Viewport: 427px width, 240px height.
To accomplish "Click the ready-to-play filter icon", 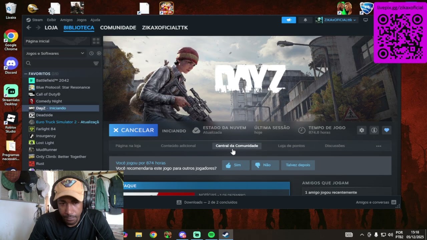I will [99, 53].
